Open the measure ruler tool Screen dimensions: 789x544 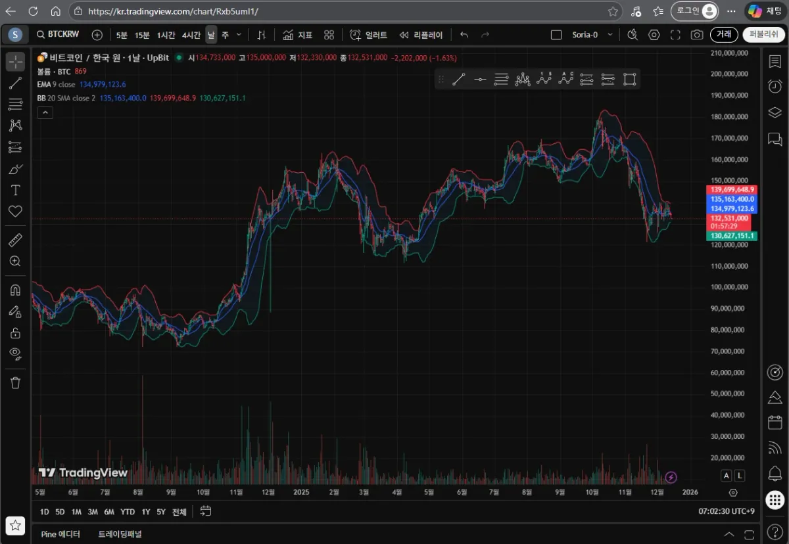(15, 240)
